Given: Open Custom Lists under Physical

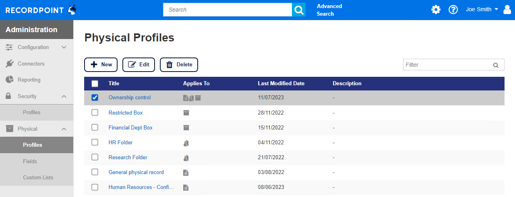Looking at the screenshot, I should [x=37, y=177].
